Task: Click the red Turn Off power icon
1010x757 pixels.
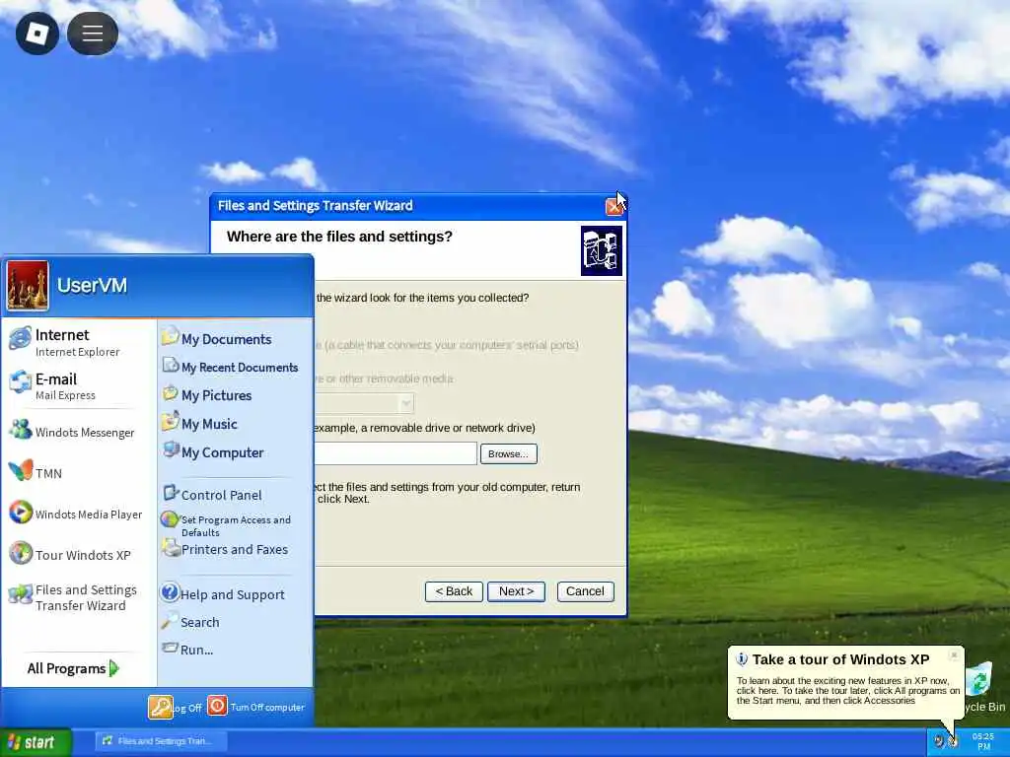Action: click(217, 706)
